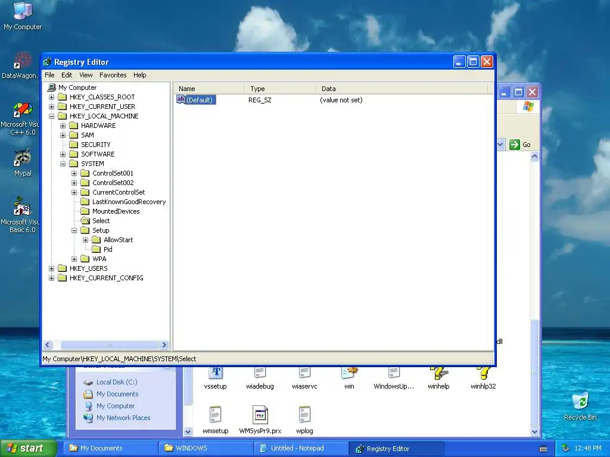
Task: Collapse the SYSTEM key
Action: coord(63,164)
